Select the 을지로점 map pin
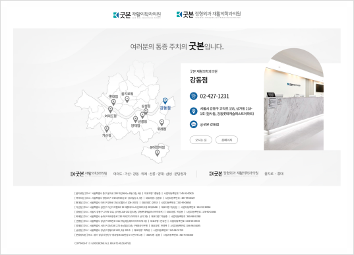This screenshot has height=255, width=354. click(x=127, y=99)
